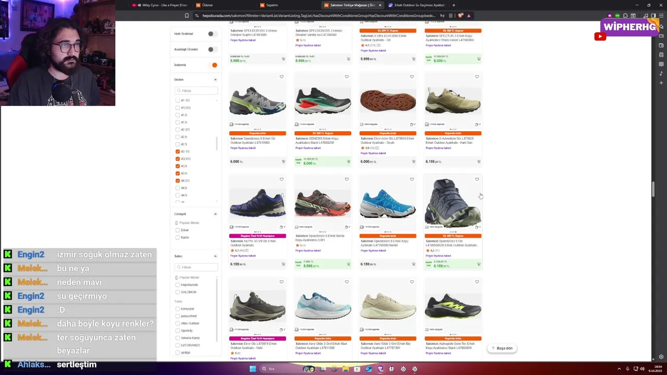Click the page vertical scrollbar thumb

point(653,189)
